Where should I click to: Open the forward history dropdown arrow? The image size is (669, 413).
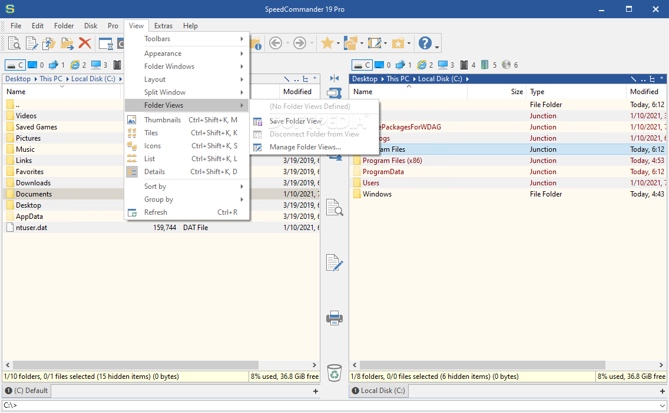coord(312,43)
